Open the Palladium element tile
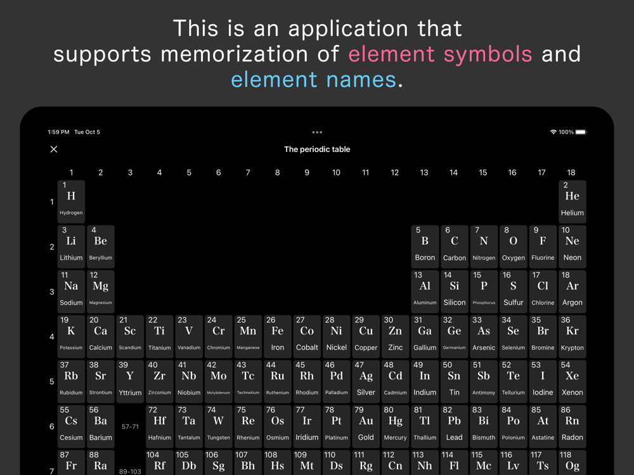Image resolution: width=634 pixels, height=475 pixels. pos(337,382)
